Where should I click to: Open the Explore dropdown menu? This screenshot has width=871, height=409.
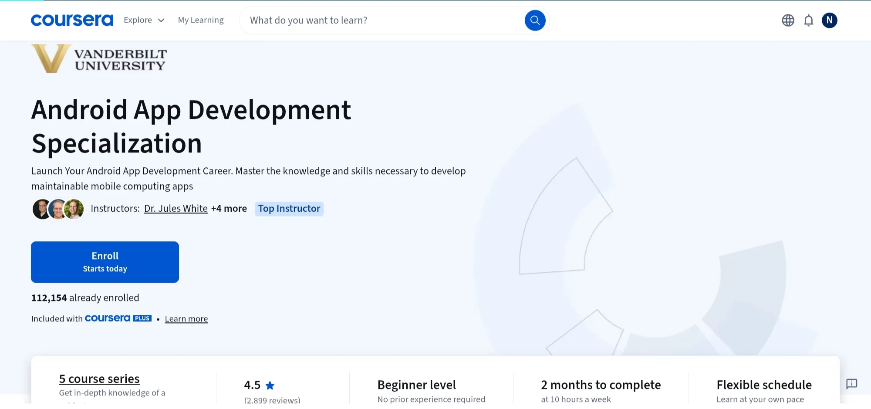pos(144,20)
